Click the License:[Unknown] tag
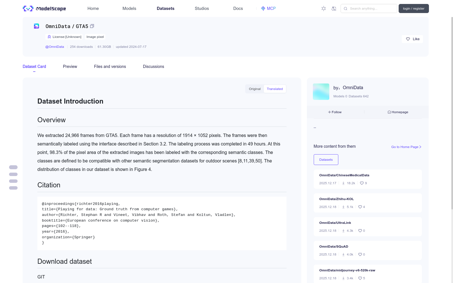 click(65, 37)
